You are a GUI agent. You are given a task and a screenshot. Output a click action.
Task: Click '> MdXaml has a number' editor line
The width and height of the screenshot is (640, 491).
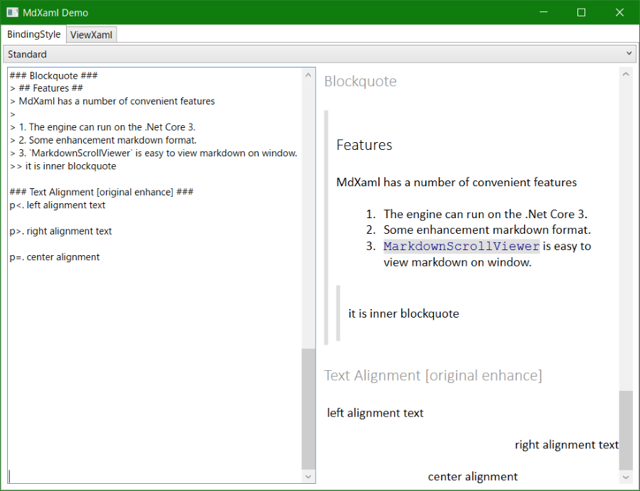pos(112,101)
